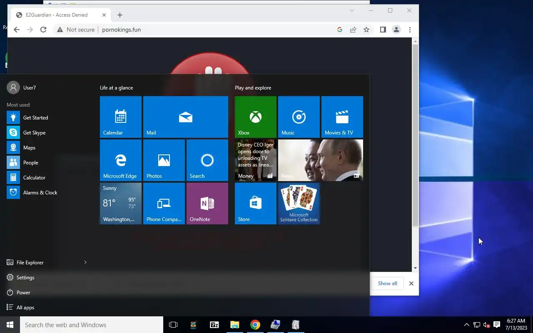Viewport: 533px width, 333px height.
Task: Open Chrome tab search dropdown
Action: 352,10
